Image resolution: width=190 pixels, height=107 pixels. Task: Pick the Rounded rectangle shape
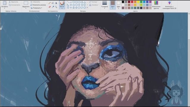click(79, 2)
